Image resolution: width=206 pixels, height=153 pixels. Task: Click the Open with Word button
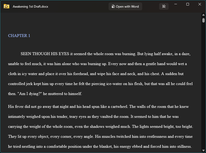125,7
